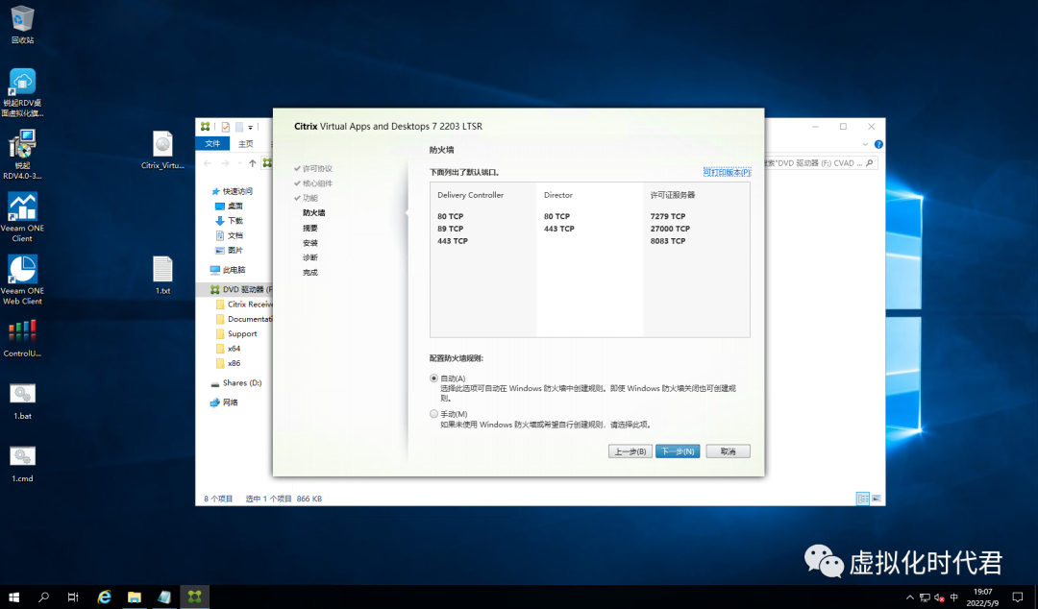
Task: Launch Veeam ONE Web Client desktop icon
Action: coord(22,280)
